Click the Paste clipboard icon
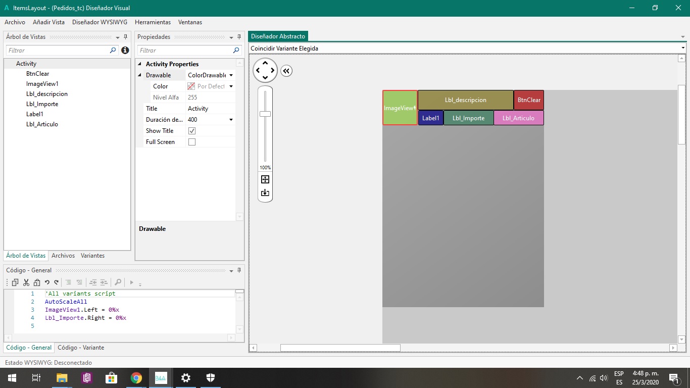This screenshot has width=690, height=388. point(36,282)
